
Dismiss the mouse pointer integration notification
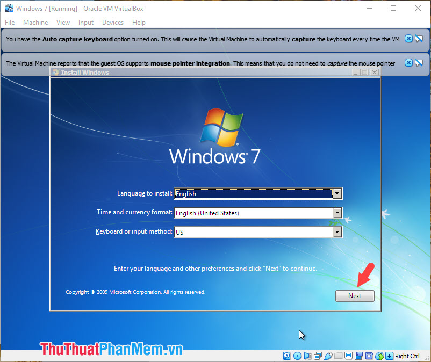pyautogui.click(x=408, y=63)
